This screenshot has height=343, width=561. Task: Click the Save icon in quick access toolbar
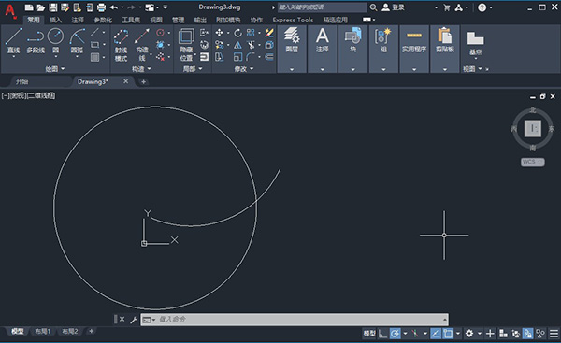53,7
